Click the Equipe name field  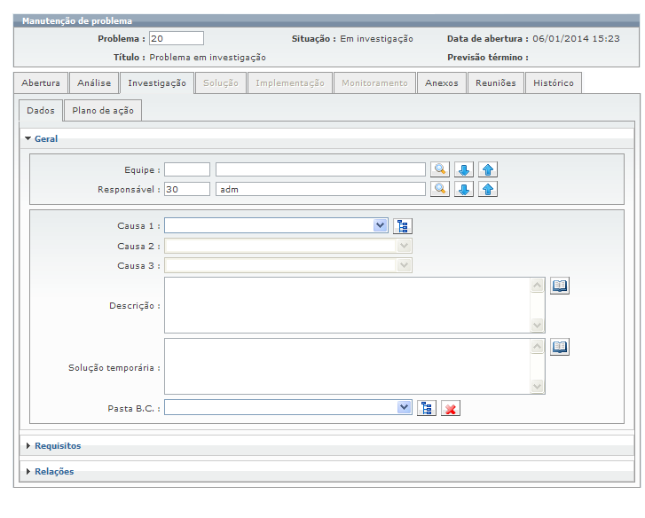[x=320, y=169]
